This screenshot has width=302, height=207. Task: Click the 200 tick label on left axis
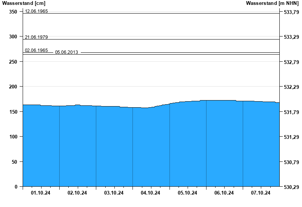click(13, 87)
